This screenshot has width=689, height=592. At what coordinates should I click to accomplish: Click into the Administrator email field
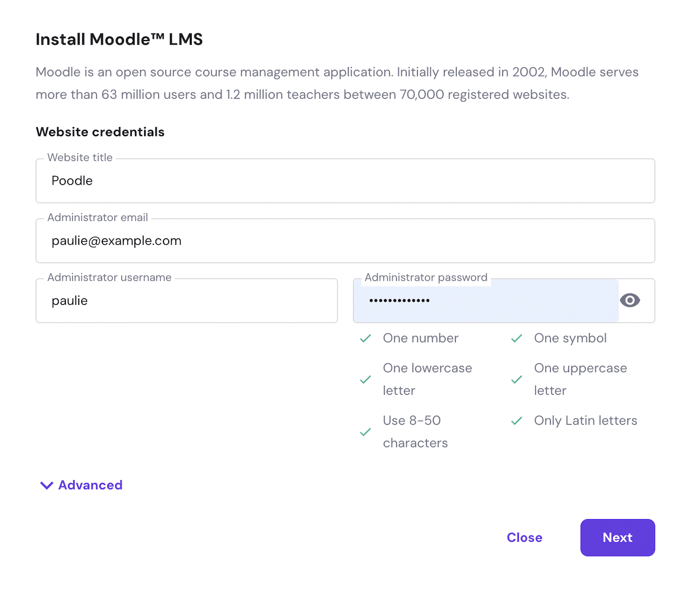click(344, 241)
